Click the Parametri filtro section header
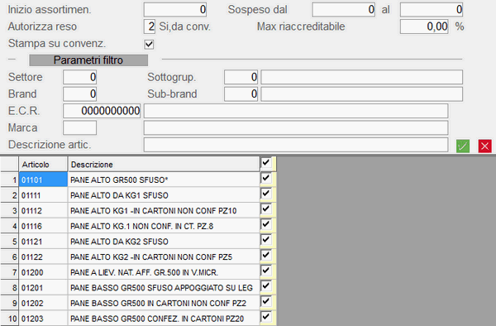 pyautogui.click(x=88, y=60)
